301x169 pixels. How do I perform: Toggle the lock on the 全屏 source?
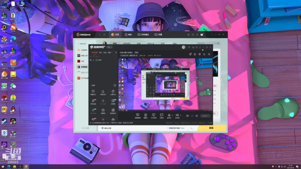coord(93,60)
